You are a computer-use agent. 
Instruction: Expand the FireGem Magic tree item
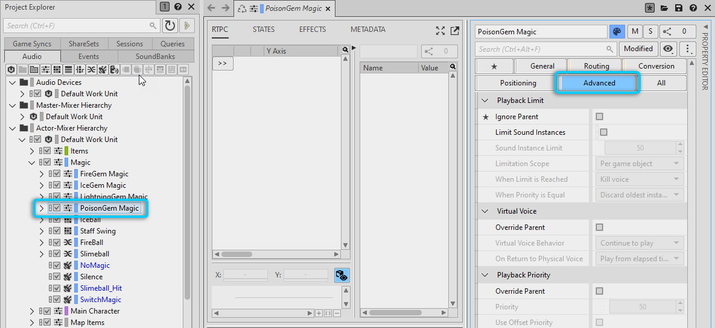pos(41,174)
